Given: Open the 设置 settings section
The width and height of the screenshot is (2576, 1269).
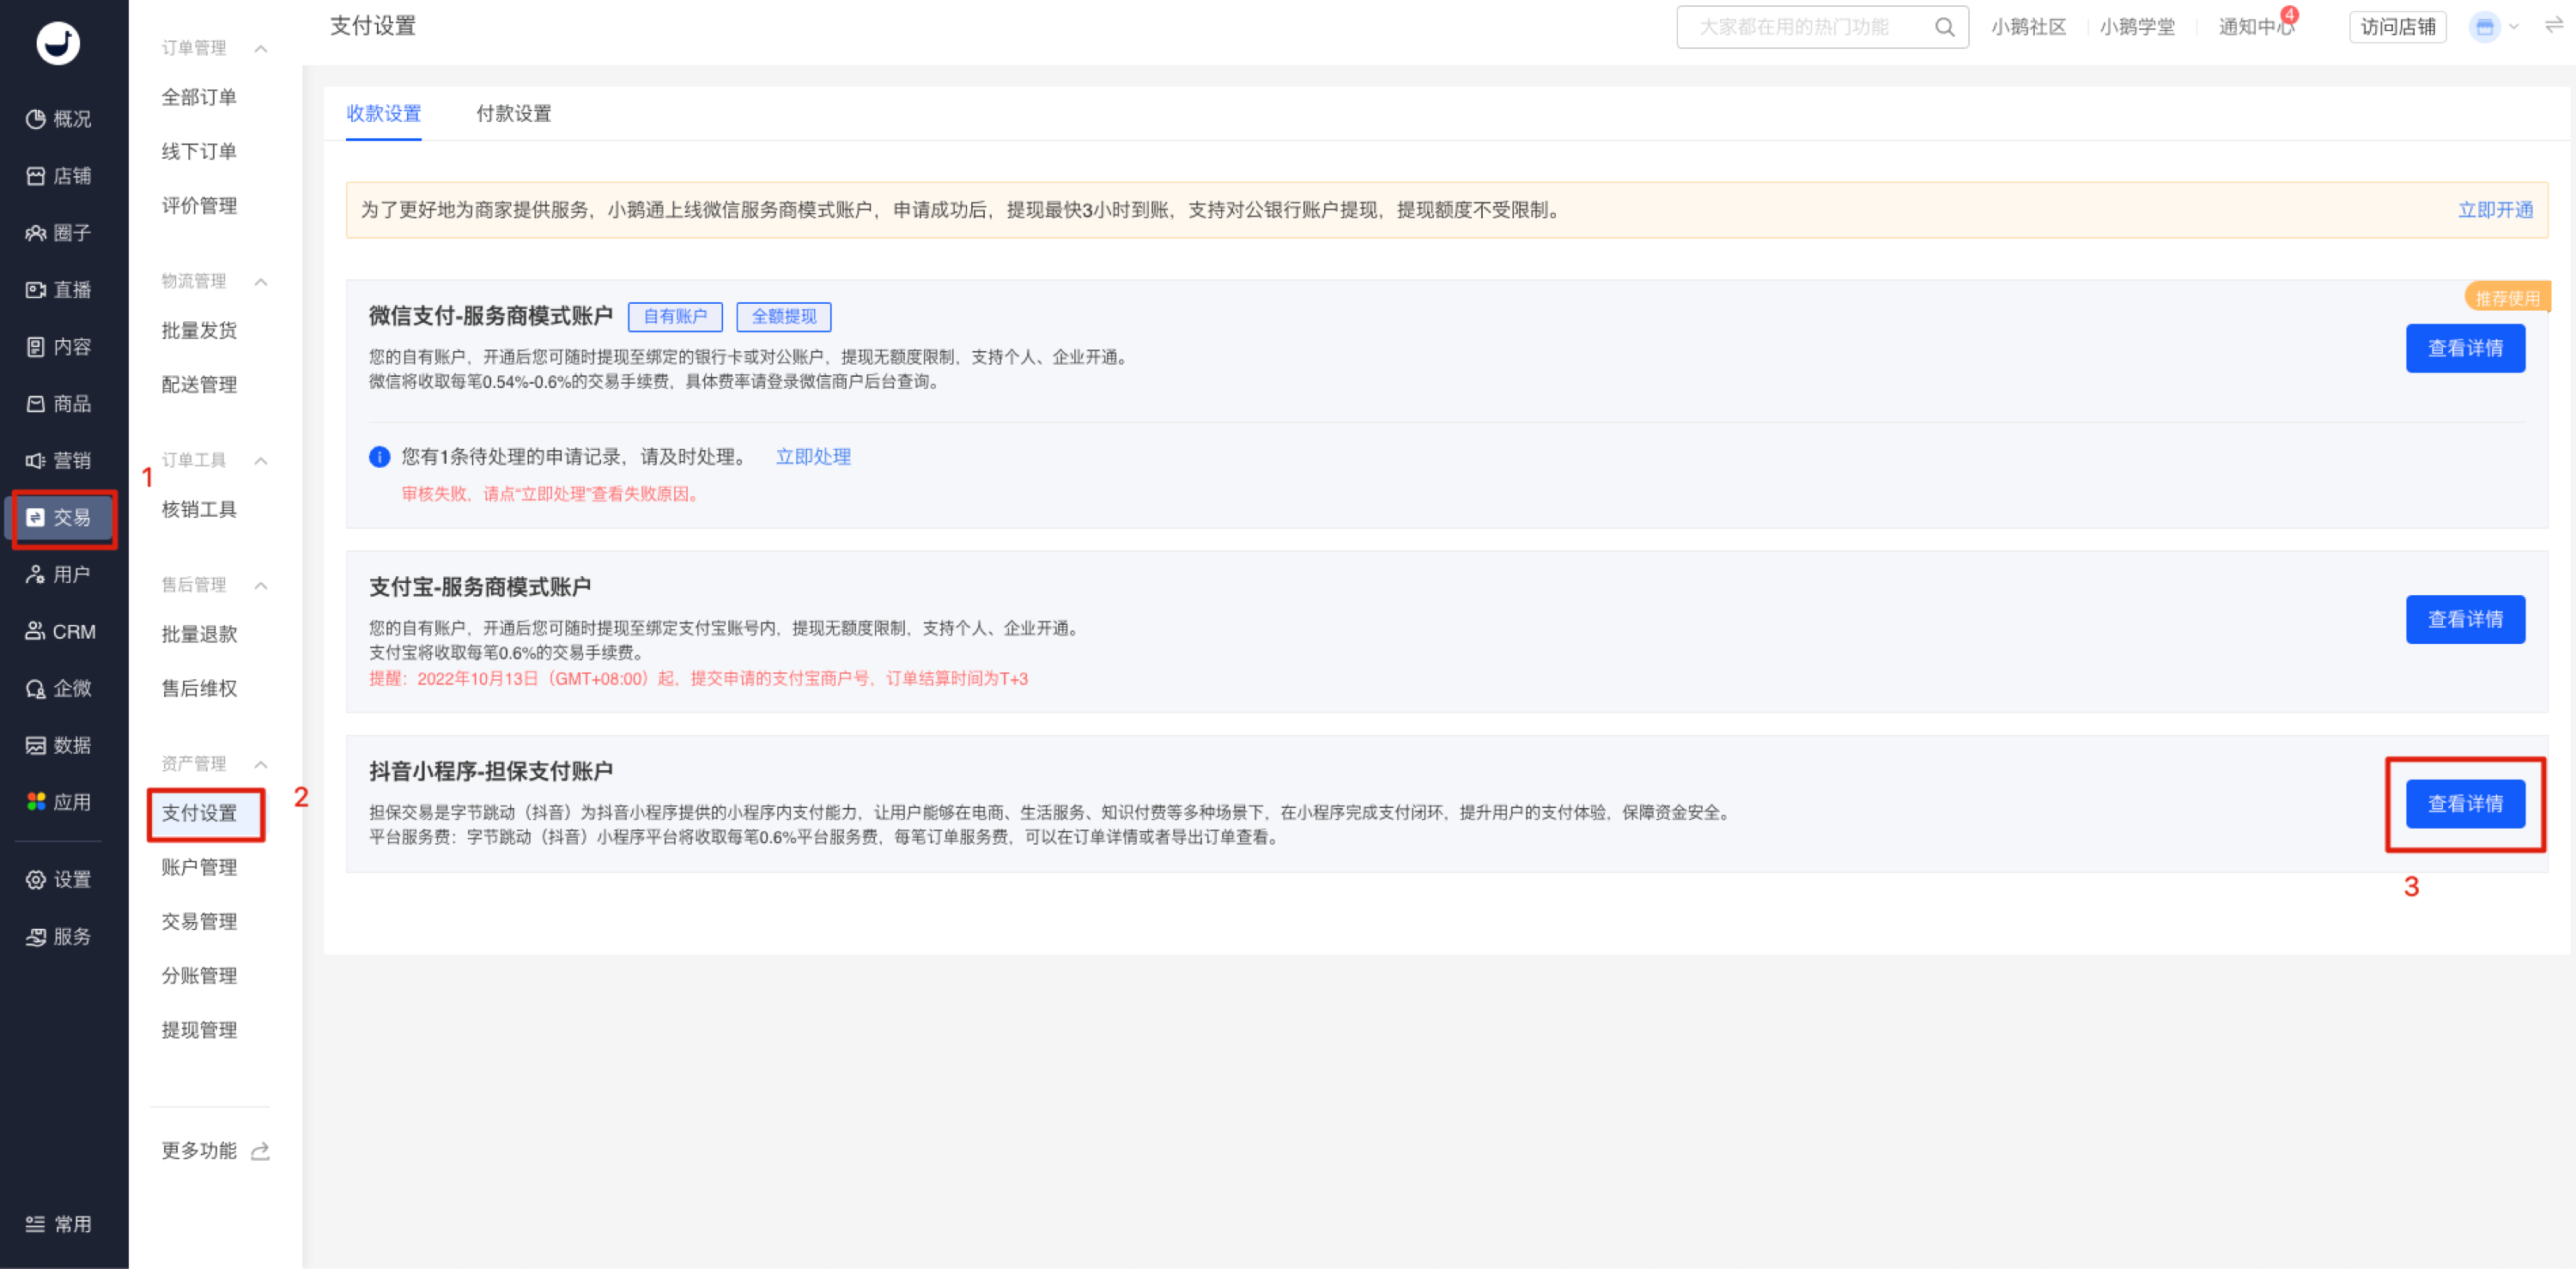Looking at the screenshot, I should [x=58, y=880].
